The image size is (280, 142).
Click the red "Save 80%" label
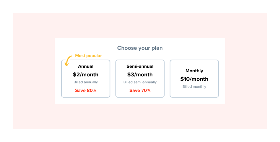(86, 90)
